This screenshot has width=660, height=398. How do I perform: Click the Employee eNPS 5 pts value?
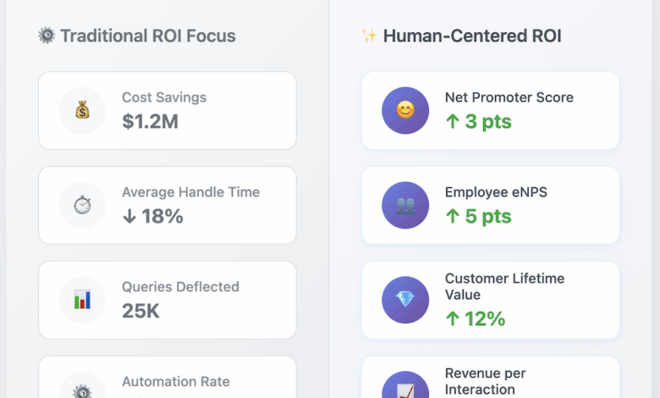tap(478, 216)
